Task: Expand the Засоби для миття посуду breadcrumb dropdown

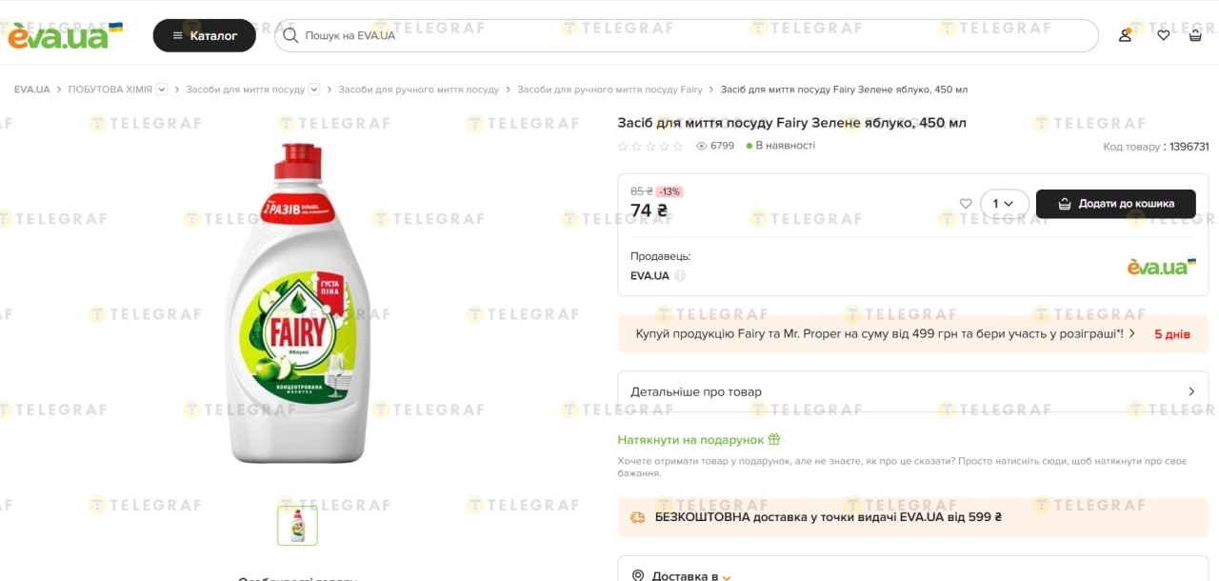Action: pyautogui.click(x=314, y=90)
